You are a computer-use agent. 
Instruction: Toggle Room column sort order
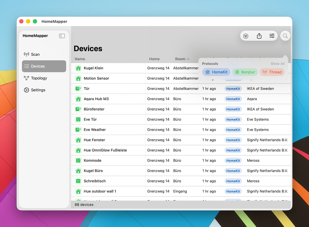[x=182, y=59]
